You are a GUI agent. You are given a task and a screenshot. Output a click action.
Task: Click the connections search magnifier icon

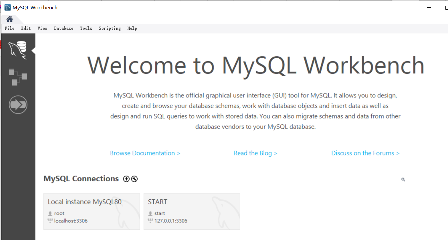pos(403,180)
